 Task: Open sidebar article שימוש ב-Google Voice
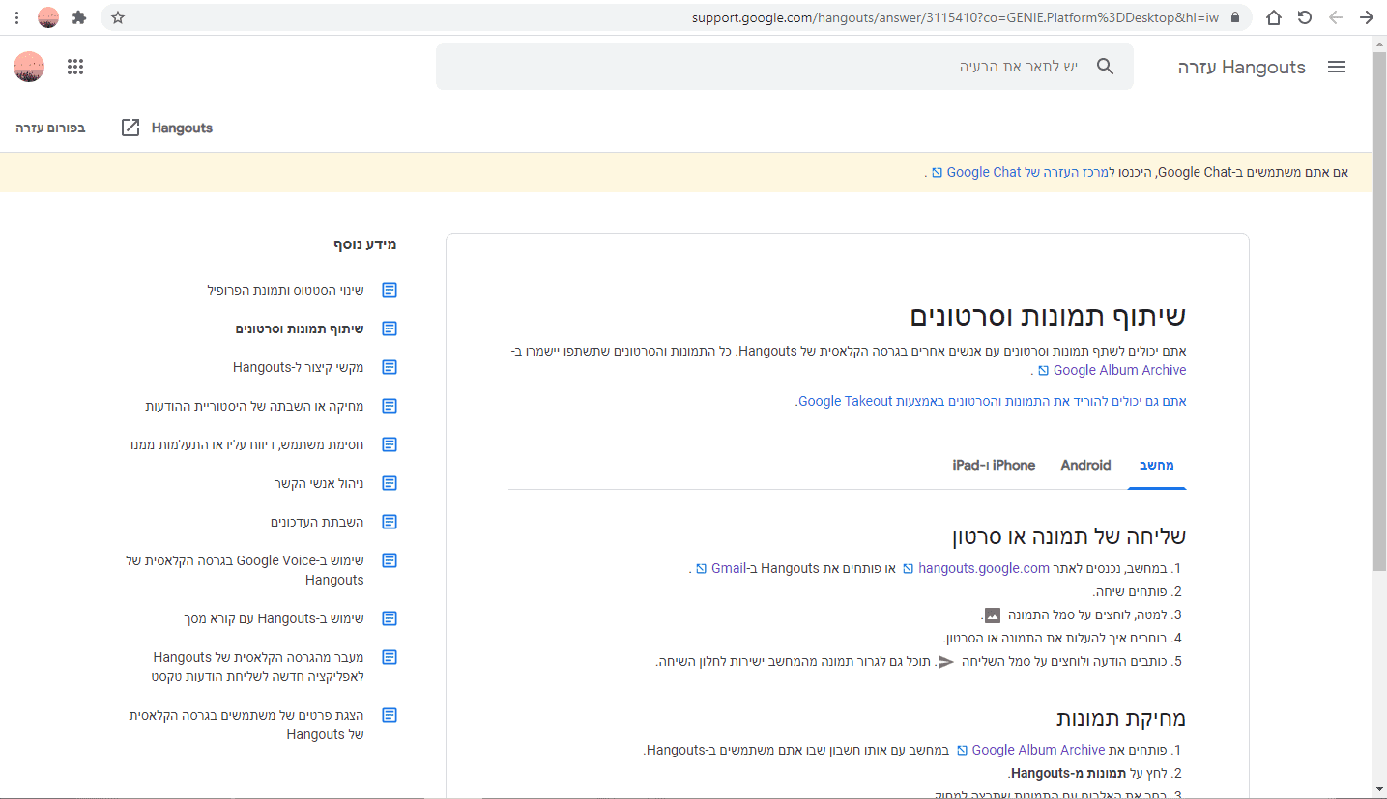pyautogui.click(x=246, y=570)
